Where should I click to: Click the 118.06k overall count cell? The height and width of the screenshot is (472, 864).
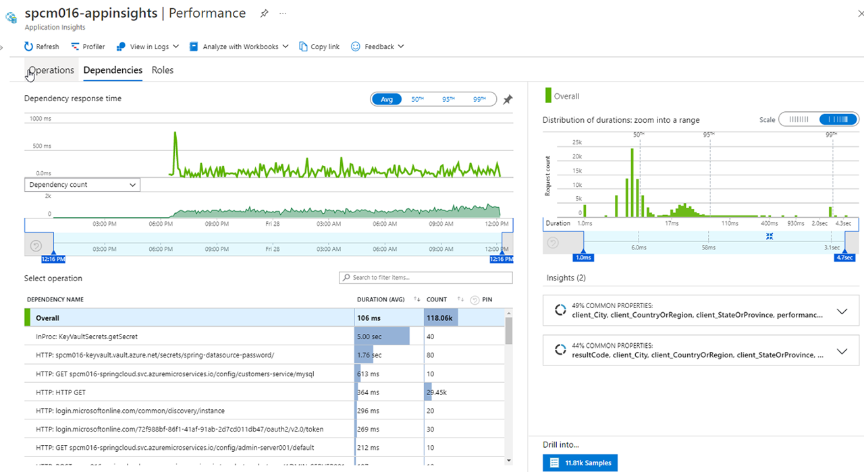(441, 318)
